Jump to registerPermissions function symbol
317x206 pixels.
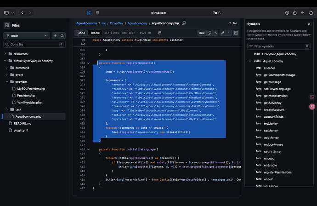(277, 172)
